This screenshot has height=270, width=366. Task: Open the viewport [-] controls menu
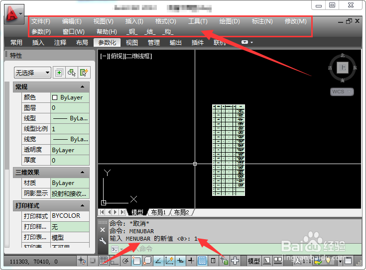tap(104, 56)
